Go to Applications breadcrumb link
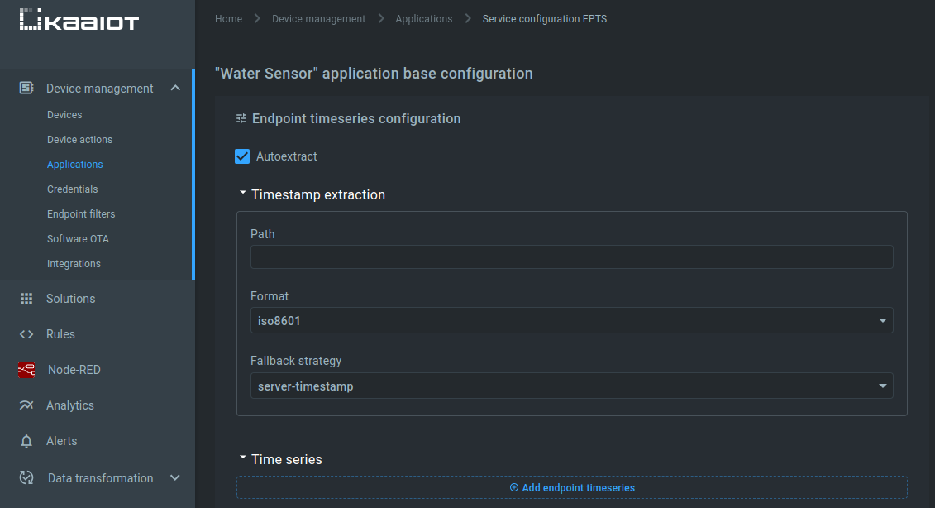 point(424,19)
